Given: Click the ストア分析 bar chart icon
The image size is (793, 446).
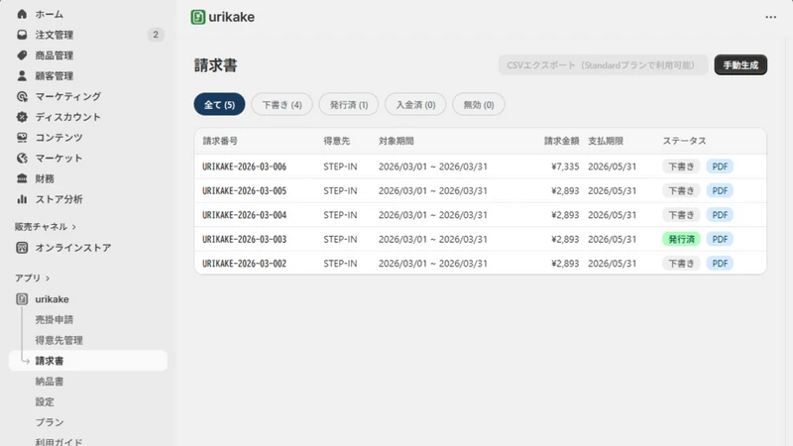Looking at the screenshot, I should [x=22, y=199].
